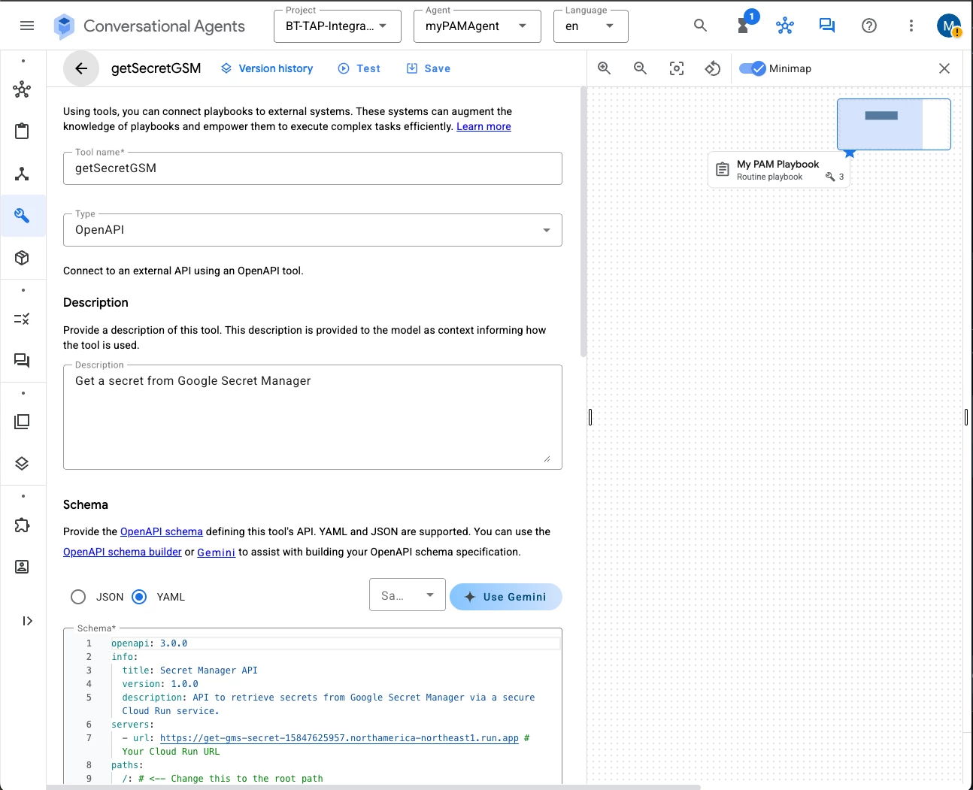Select the YAML schema format
This screenshot has height=790, width=973.
pyautogui.click(x=139, y=597)
